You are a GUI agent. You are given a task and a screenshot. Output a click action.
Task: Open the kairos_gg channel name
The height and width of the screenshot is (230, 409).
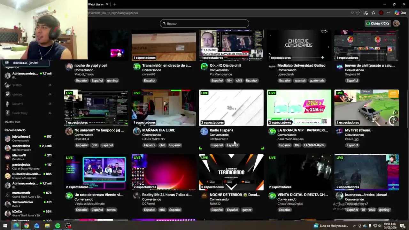click(x=352, y=139)
